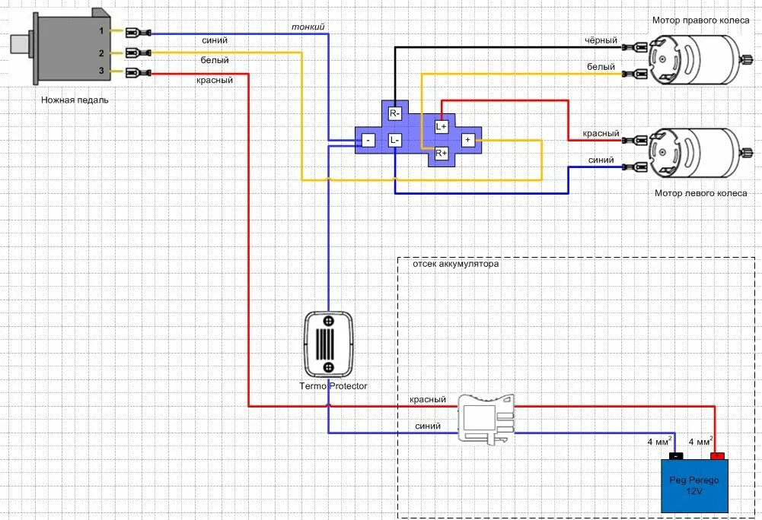Click the red positive battery terminal
Image resolution: width=762 pixels, height=520 pixels.
(x=716, y=456)
